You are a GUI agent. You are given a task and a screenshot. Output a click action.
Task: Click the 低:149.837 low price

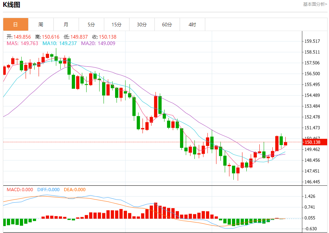click(x=76, y=37)
